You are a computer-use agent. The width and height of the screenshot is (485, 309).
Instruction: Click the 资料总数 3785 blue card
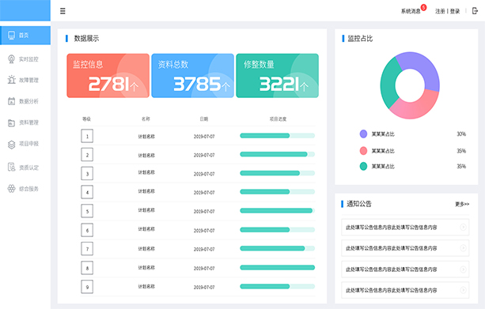193,76
